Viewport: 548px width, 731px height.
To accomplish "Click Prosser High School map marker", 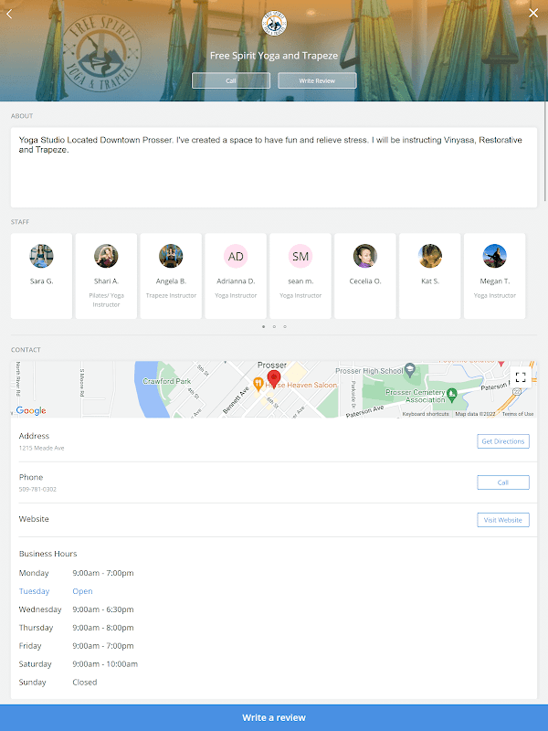I will [409, 370].
